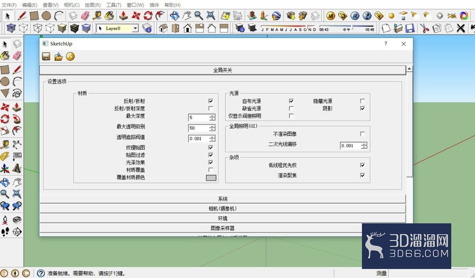This screenshot has width=475, height=278.
Task: Open the 查看(V) menu
Action: click(51, 5)
